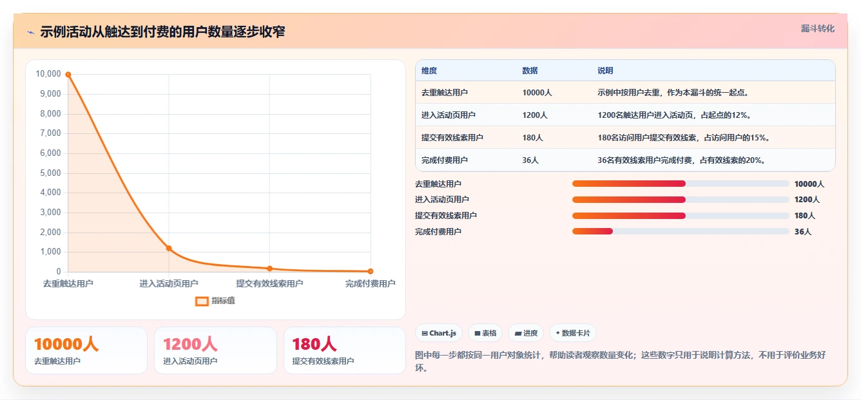This screenshot has height=400, width=861.
Task: Select the Chart.js chip
Action: [x=439, y=333]
